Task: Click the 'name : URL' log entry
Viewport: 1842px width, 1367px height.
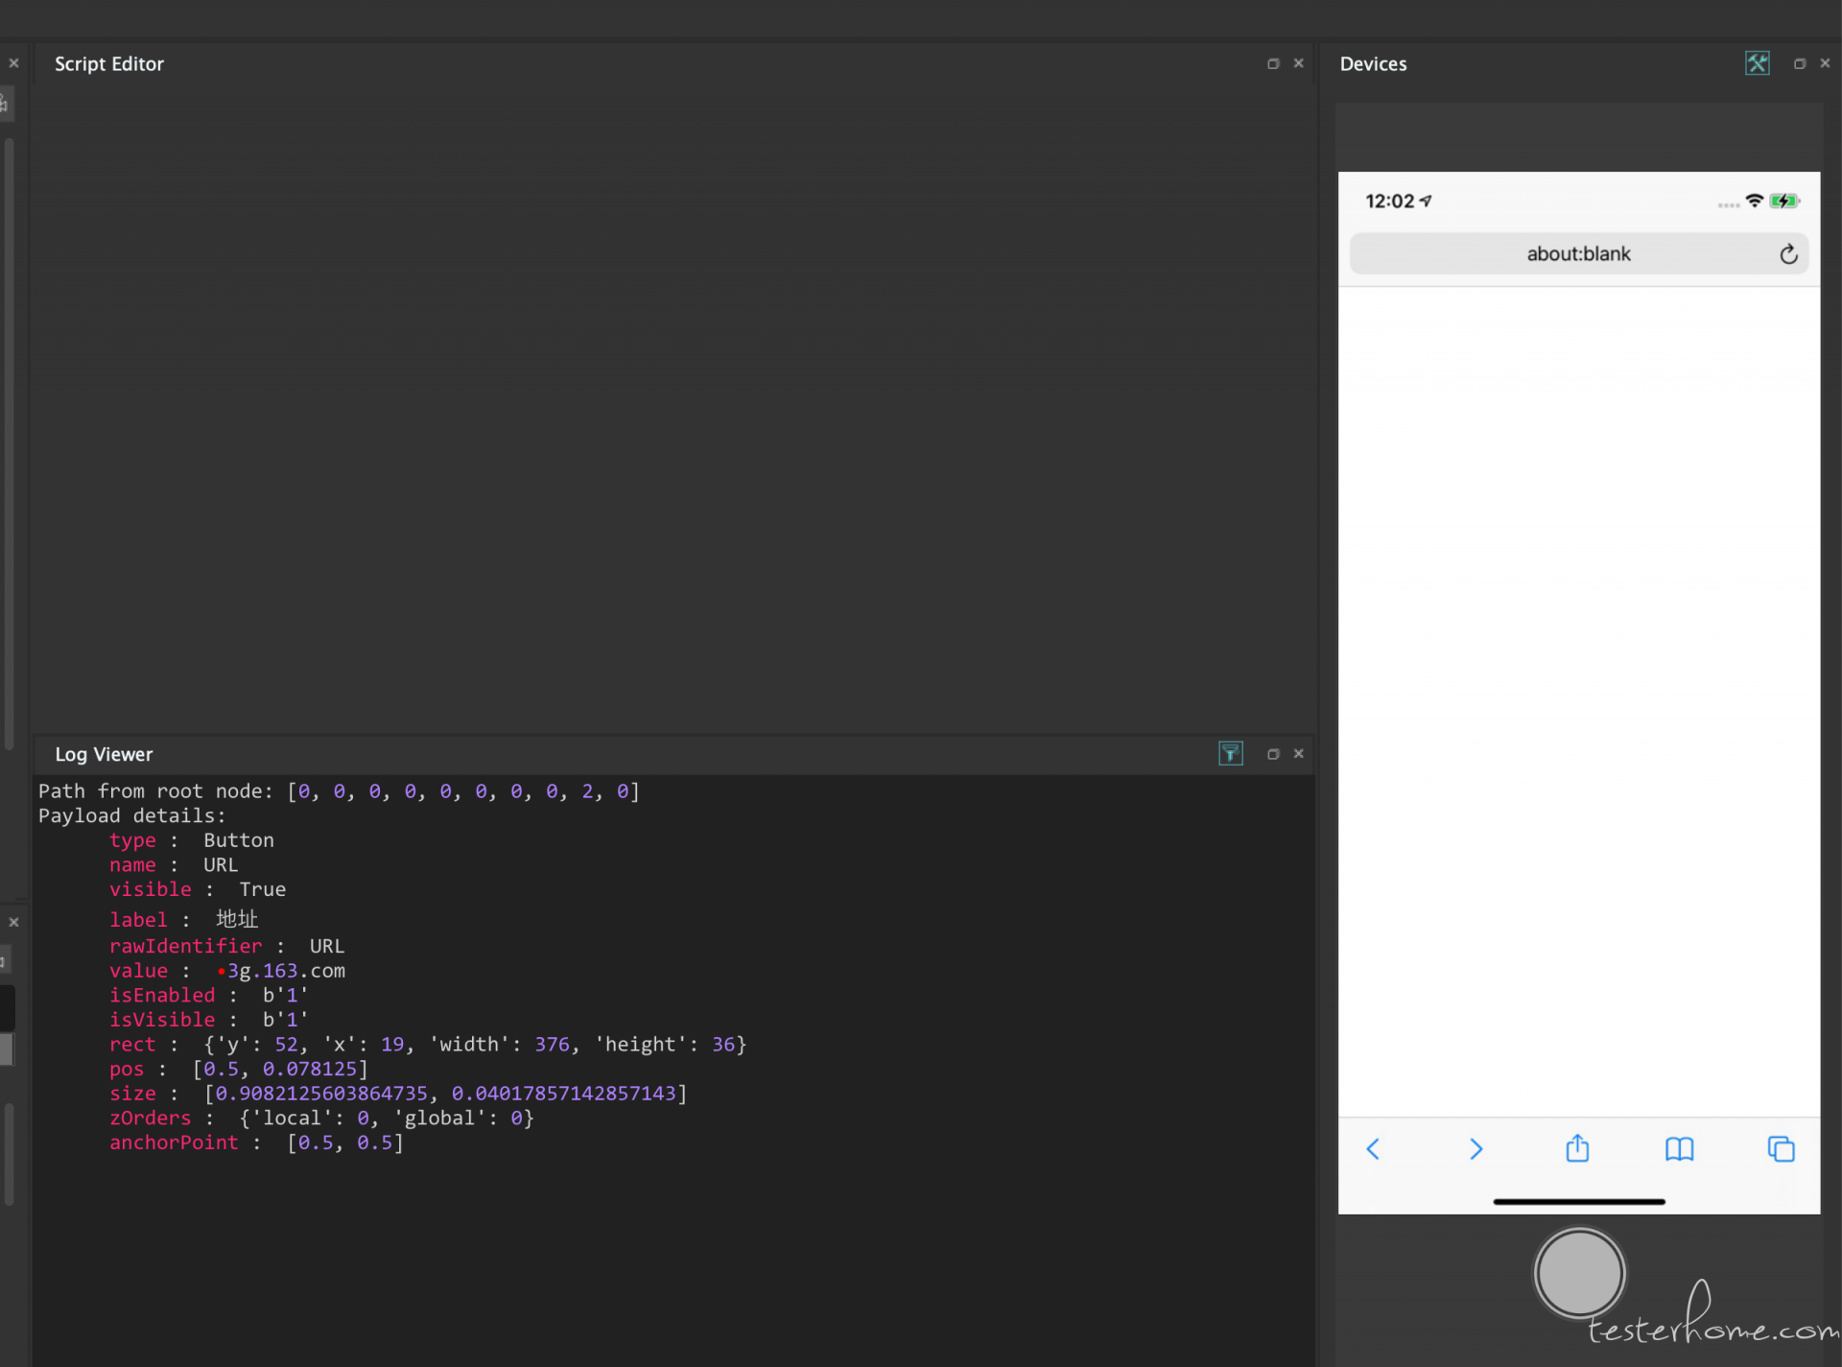Action: pyautogui.click(x=174, y=865)
